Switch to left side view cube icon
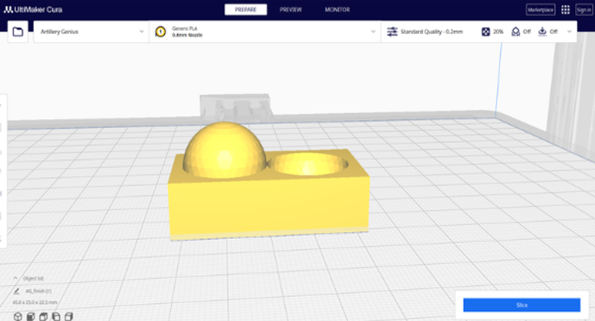 point(56,316)
